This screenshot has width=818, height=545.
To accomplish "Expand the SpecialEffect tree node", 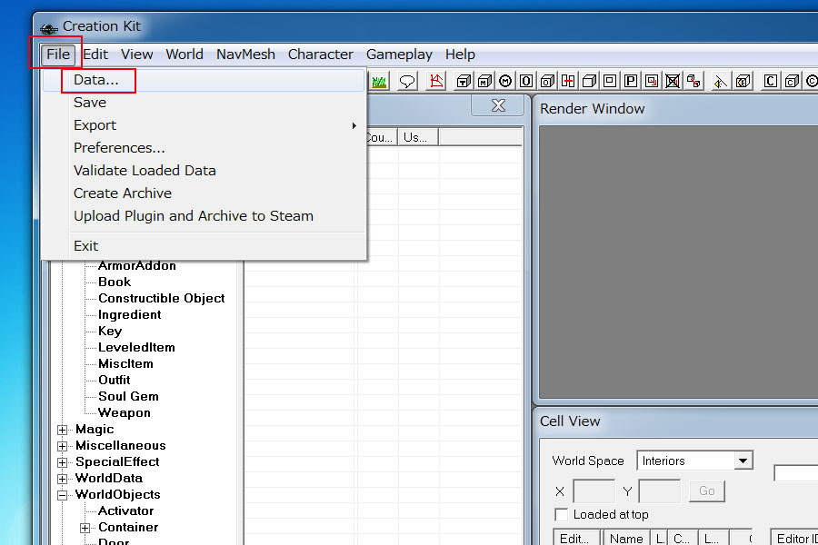I will [62, 462].
